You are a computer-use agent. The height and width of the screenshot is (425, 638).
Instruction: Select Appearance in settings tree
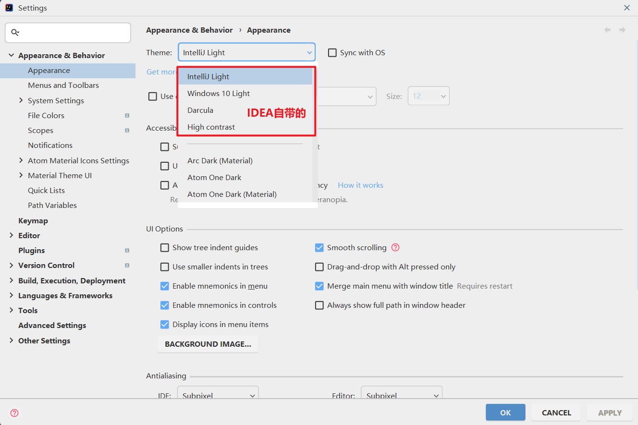[x=68, y=71]
